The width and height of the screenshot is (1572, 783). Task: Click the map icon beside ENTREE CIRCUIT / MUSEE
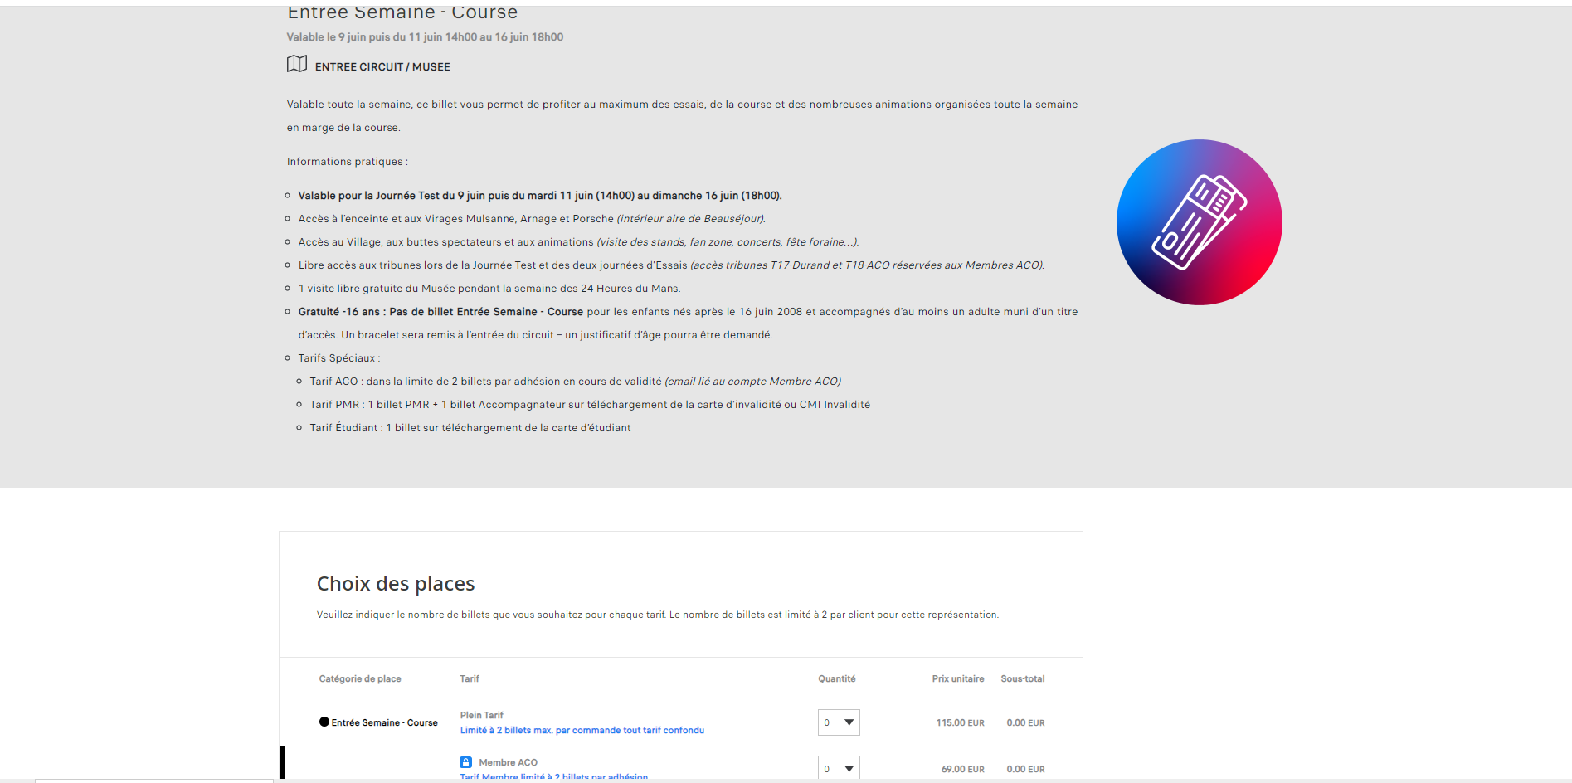tap(297, 64)
